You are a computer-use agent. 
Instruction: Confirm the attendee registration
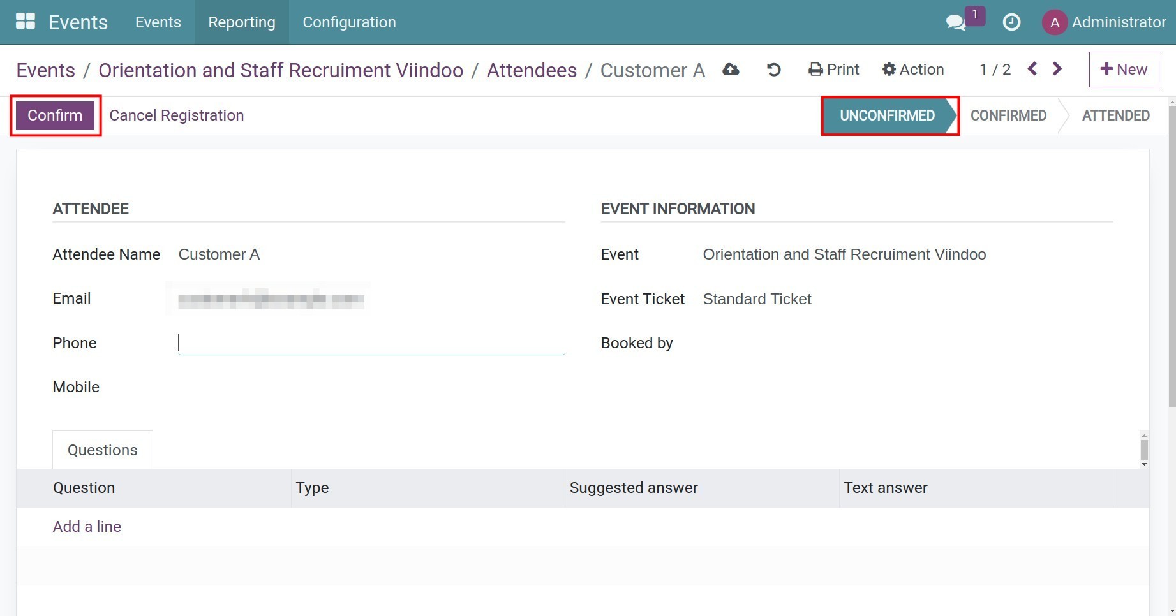tap(55, 115)
